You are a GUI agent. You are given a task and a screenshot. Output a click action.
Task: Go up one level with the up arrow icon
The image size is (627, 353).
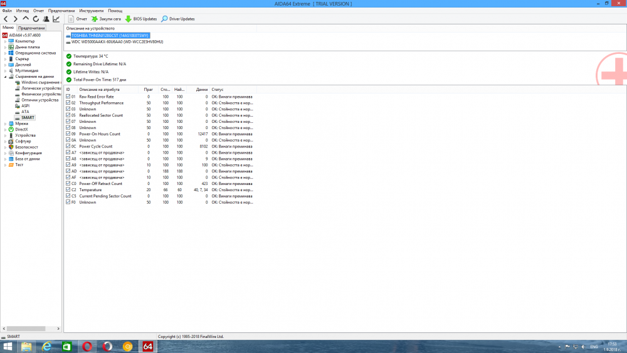(26, 19)
